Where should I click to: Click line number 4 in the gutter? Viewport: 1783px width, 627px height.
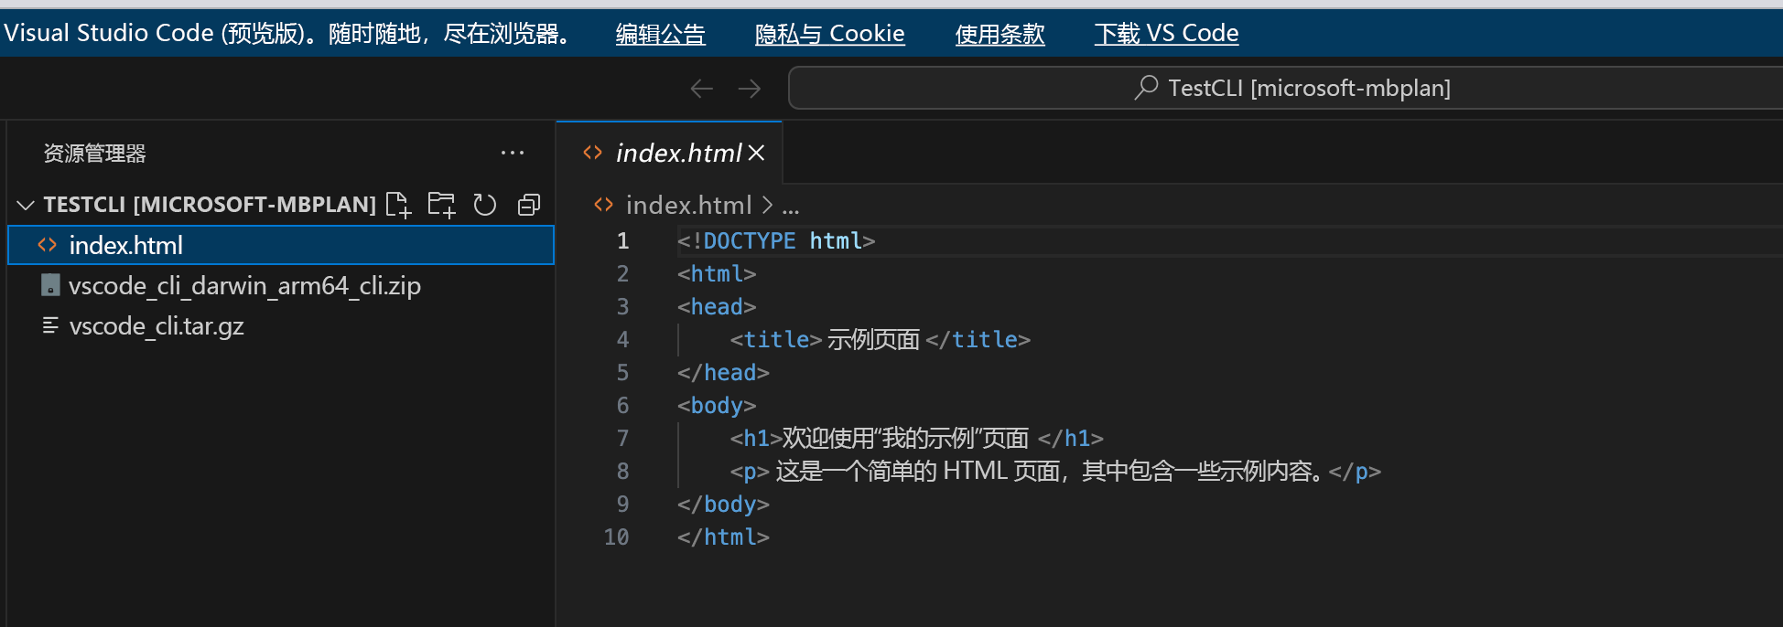[x=623, y=339]
